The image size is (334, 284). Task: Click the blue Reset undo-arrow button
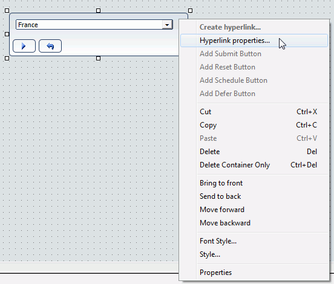(50, 46)
